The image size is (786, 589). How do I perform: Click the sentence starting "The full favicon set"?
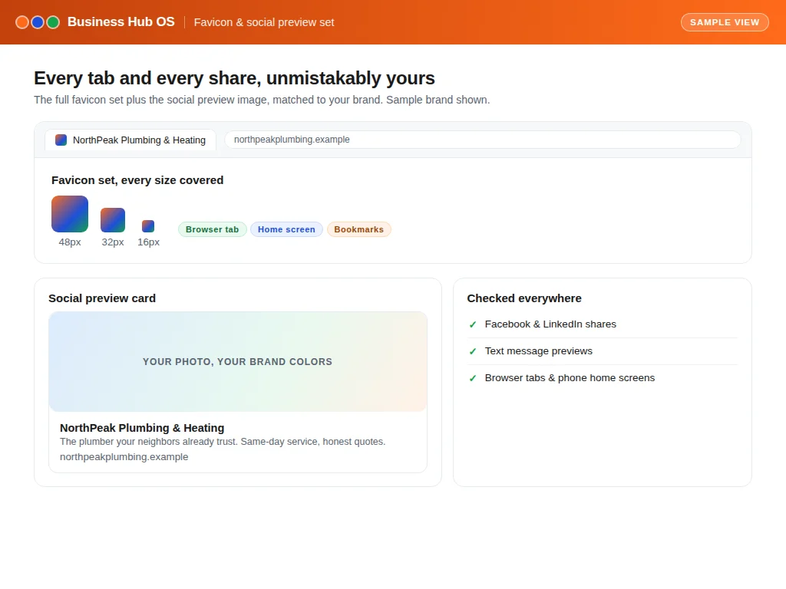click(x=262, y=100)
